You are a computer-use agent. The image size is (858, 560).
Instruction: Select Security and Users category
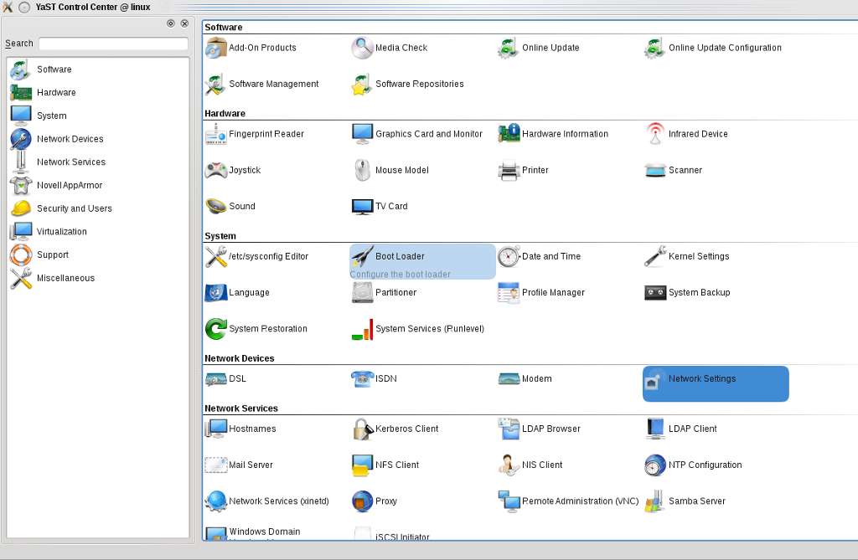tap(74, 208)
